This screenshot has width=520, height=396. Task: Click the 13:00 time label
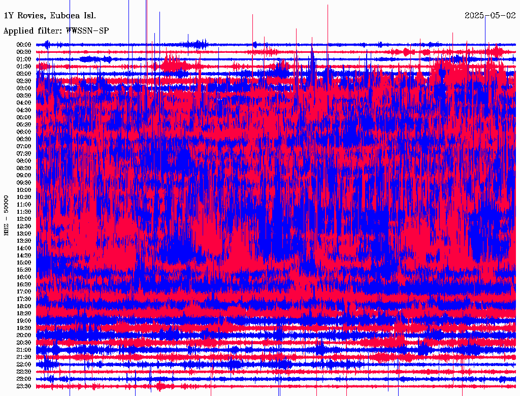24,234
